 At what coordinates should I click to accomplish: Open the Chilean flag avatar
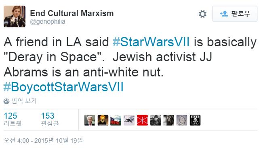click(116, 120)
